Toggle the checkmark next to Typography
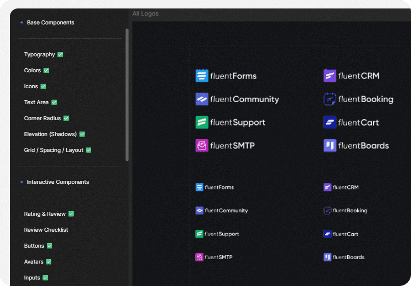The width and height of the screenshot is (411, 286). click(x=60, y=54)
